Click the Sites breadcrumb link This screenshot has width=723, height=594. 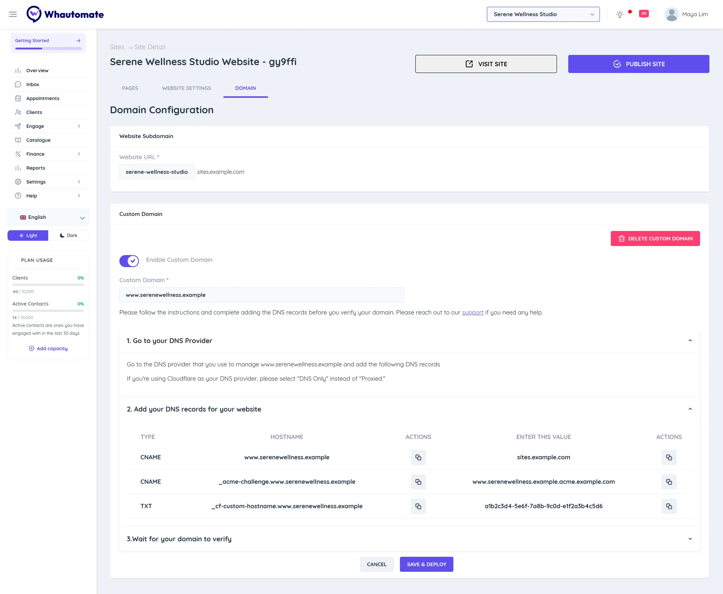117,47
